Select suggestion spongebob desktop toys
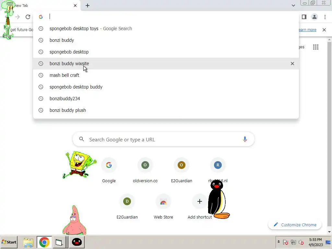Viewport: 332px width, 249px height. point(166,29)
